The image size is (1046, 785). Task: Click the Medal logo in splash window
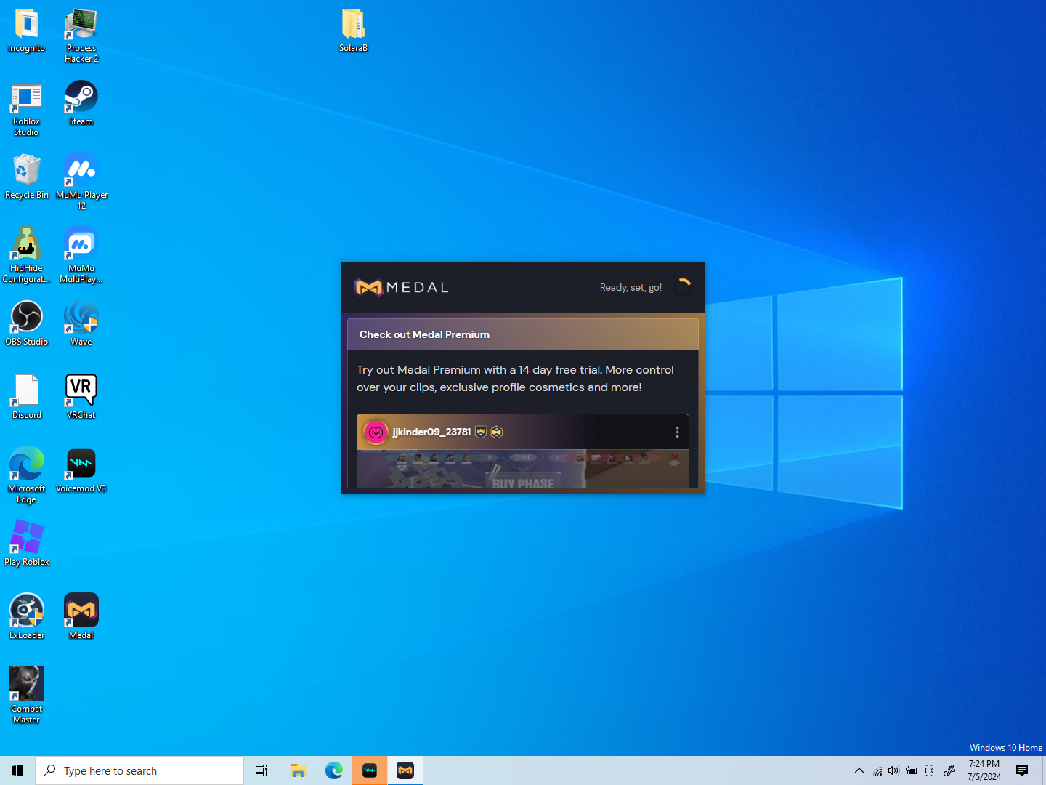click(x=402, y=288)
